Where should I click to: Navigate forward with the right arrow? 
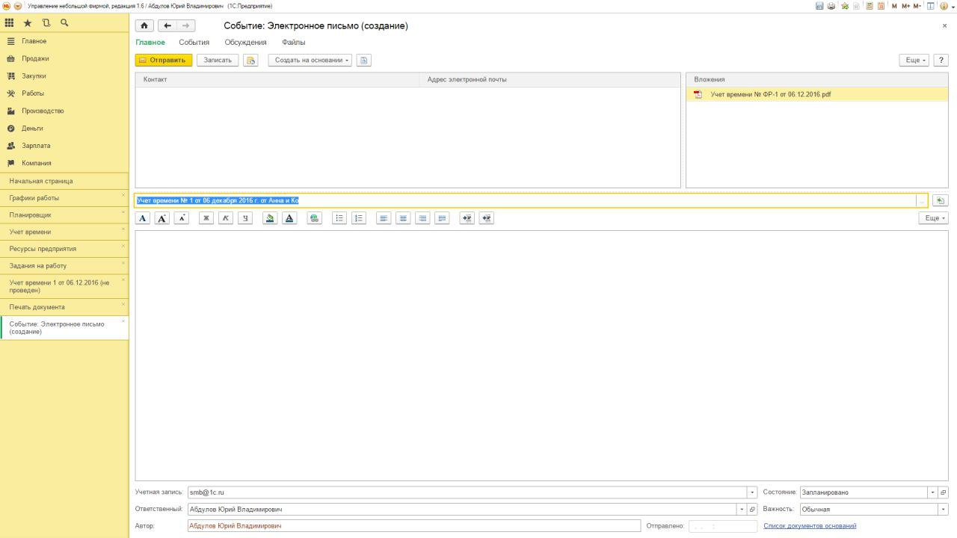[185, 26]
